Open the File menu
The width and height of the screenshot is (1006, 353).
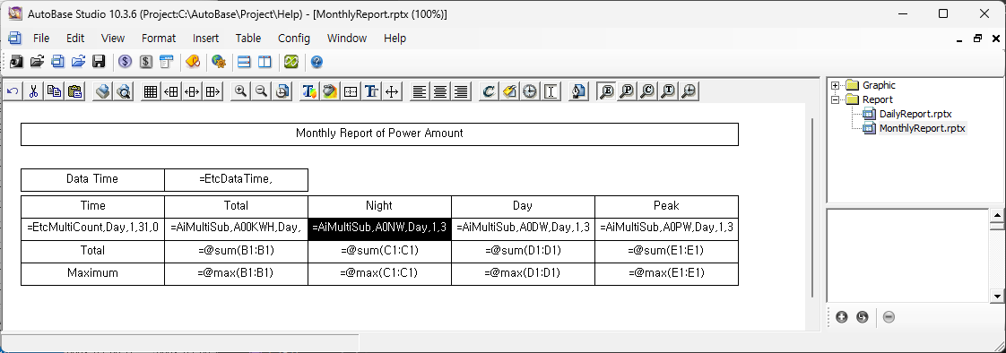pos(41,39)
